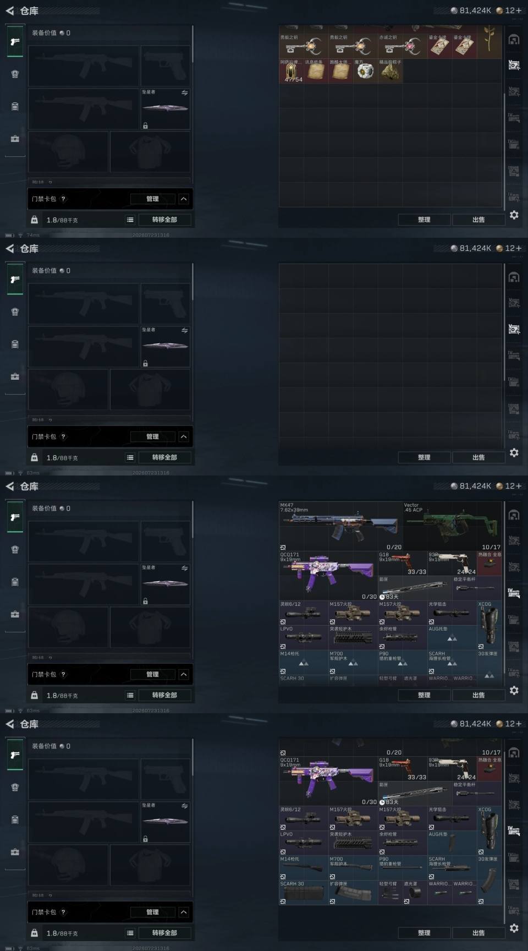Image resolution: width=528 pixels, height=951 pixels.
Task: Collapse 门禁卡包 chevron in MK47 warehouse view
Action: 184,674
